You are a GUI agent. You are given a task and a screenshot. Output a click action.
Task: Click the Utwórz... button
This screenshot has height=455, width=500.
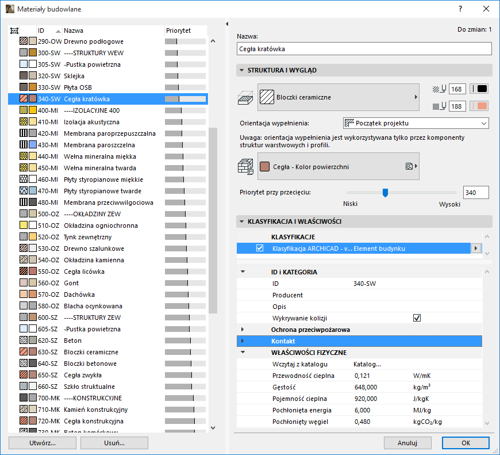point(43,443)
